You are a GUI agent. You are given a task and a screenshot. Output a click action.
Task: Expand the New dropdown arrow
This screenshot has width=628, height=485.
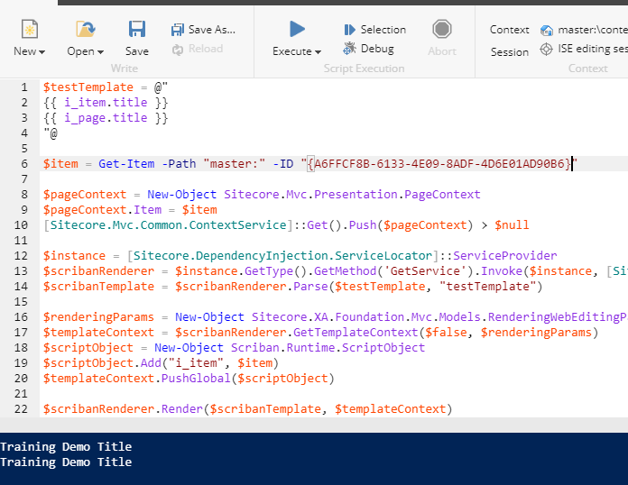[42, 52]
